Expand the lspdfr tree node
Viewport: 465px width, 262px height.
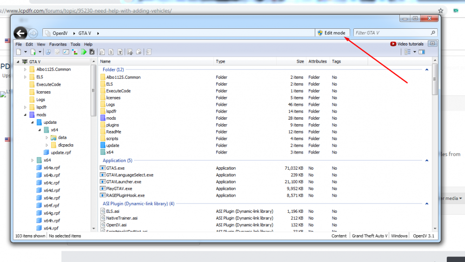(25, 107)
